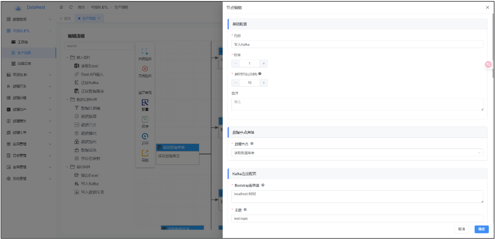Click the 运行 (run) icon in canvas toolbar
The width and height of the screenshot is (495, 239).
point(145,136)
